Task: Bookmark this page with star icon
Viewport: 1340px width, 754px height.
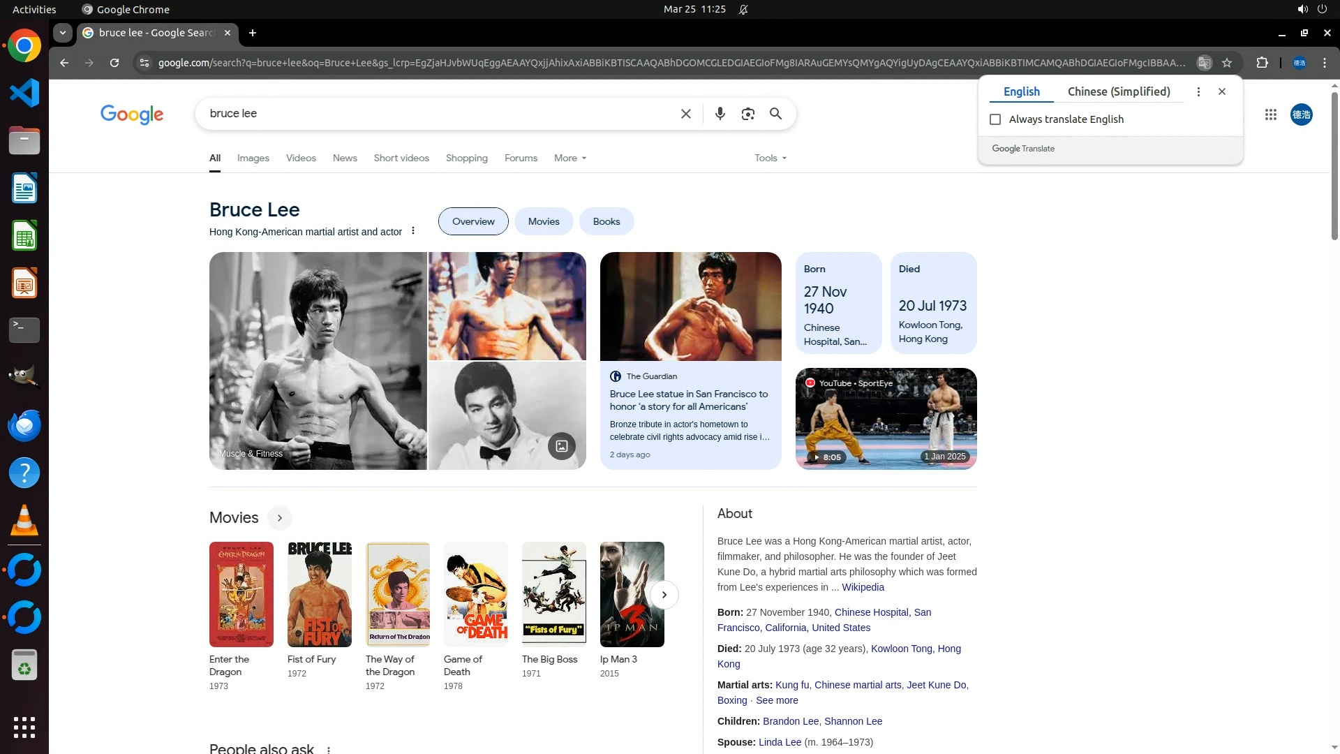Action: pos(1227,63)
